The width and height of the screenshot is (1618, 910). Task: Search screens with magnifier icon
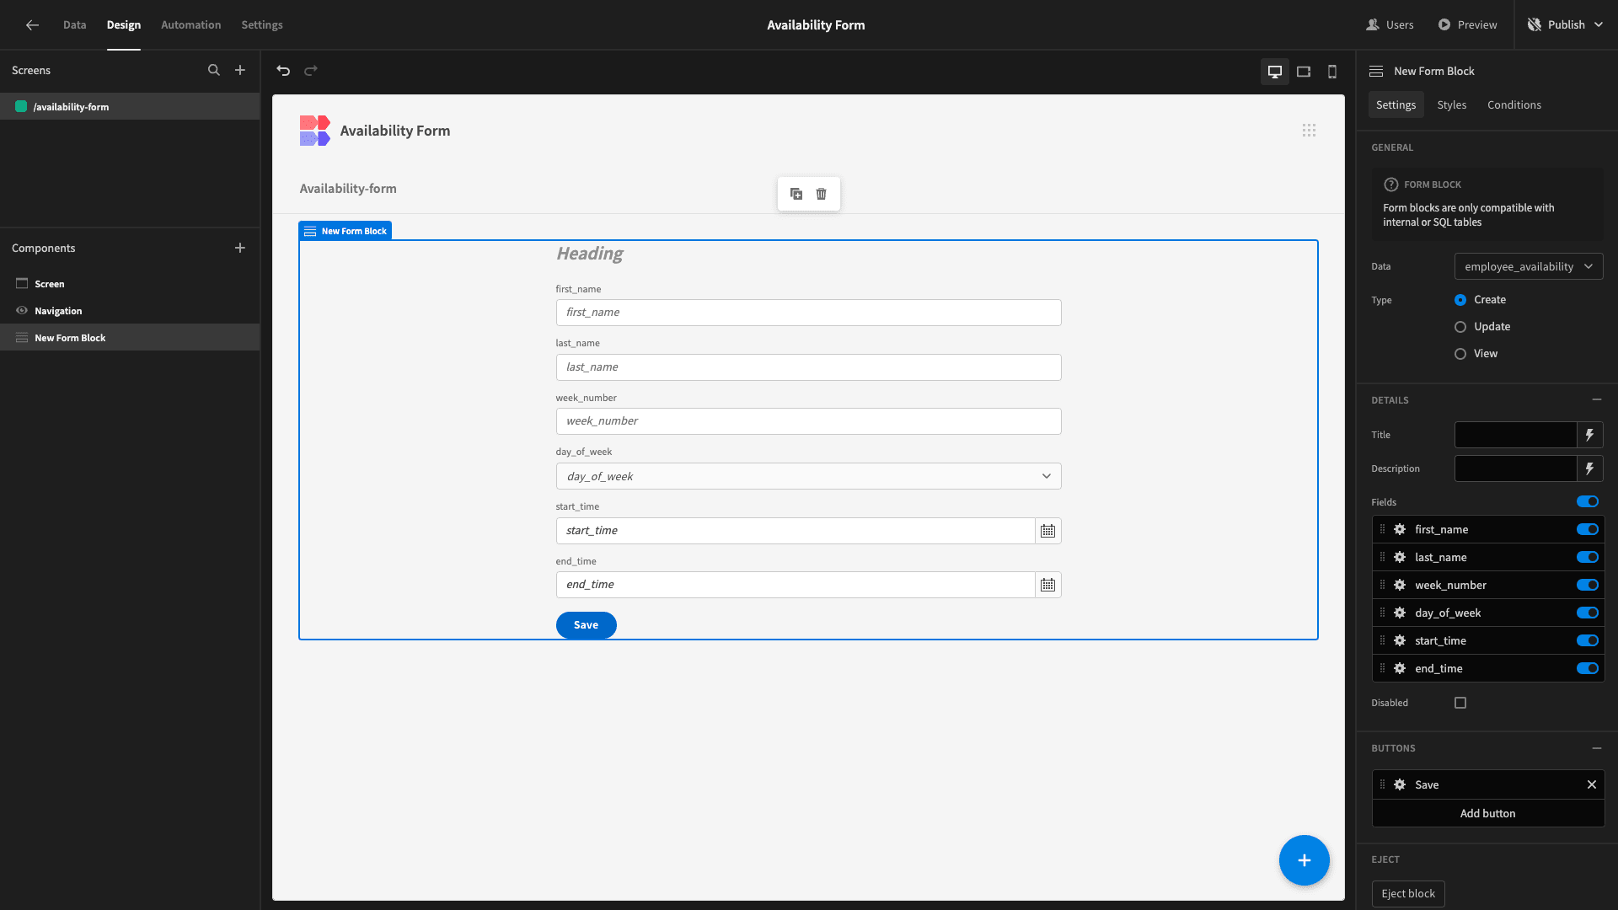214,71
